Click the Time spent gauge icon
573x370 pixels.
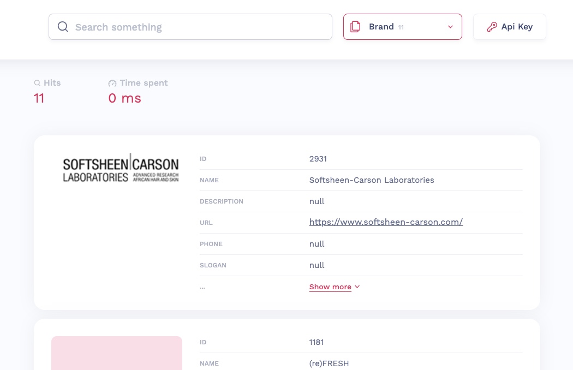pyautogui.click(x=112, y=83)
